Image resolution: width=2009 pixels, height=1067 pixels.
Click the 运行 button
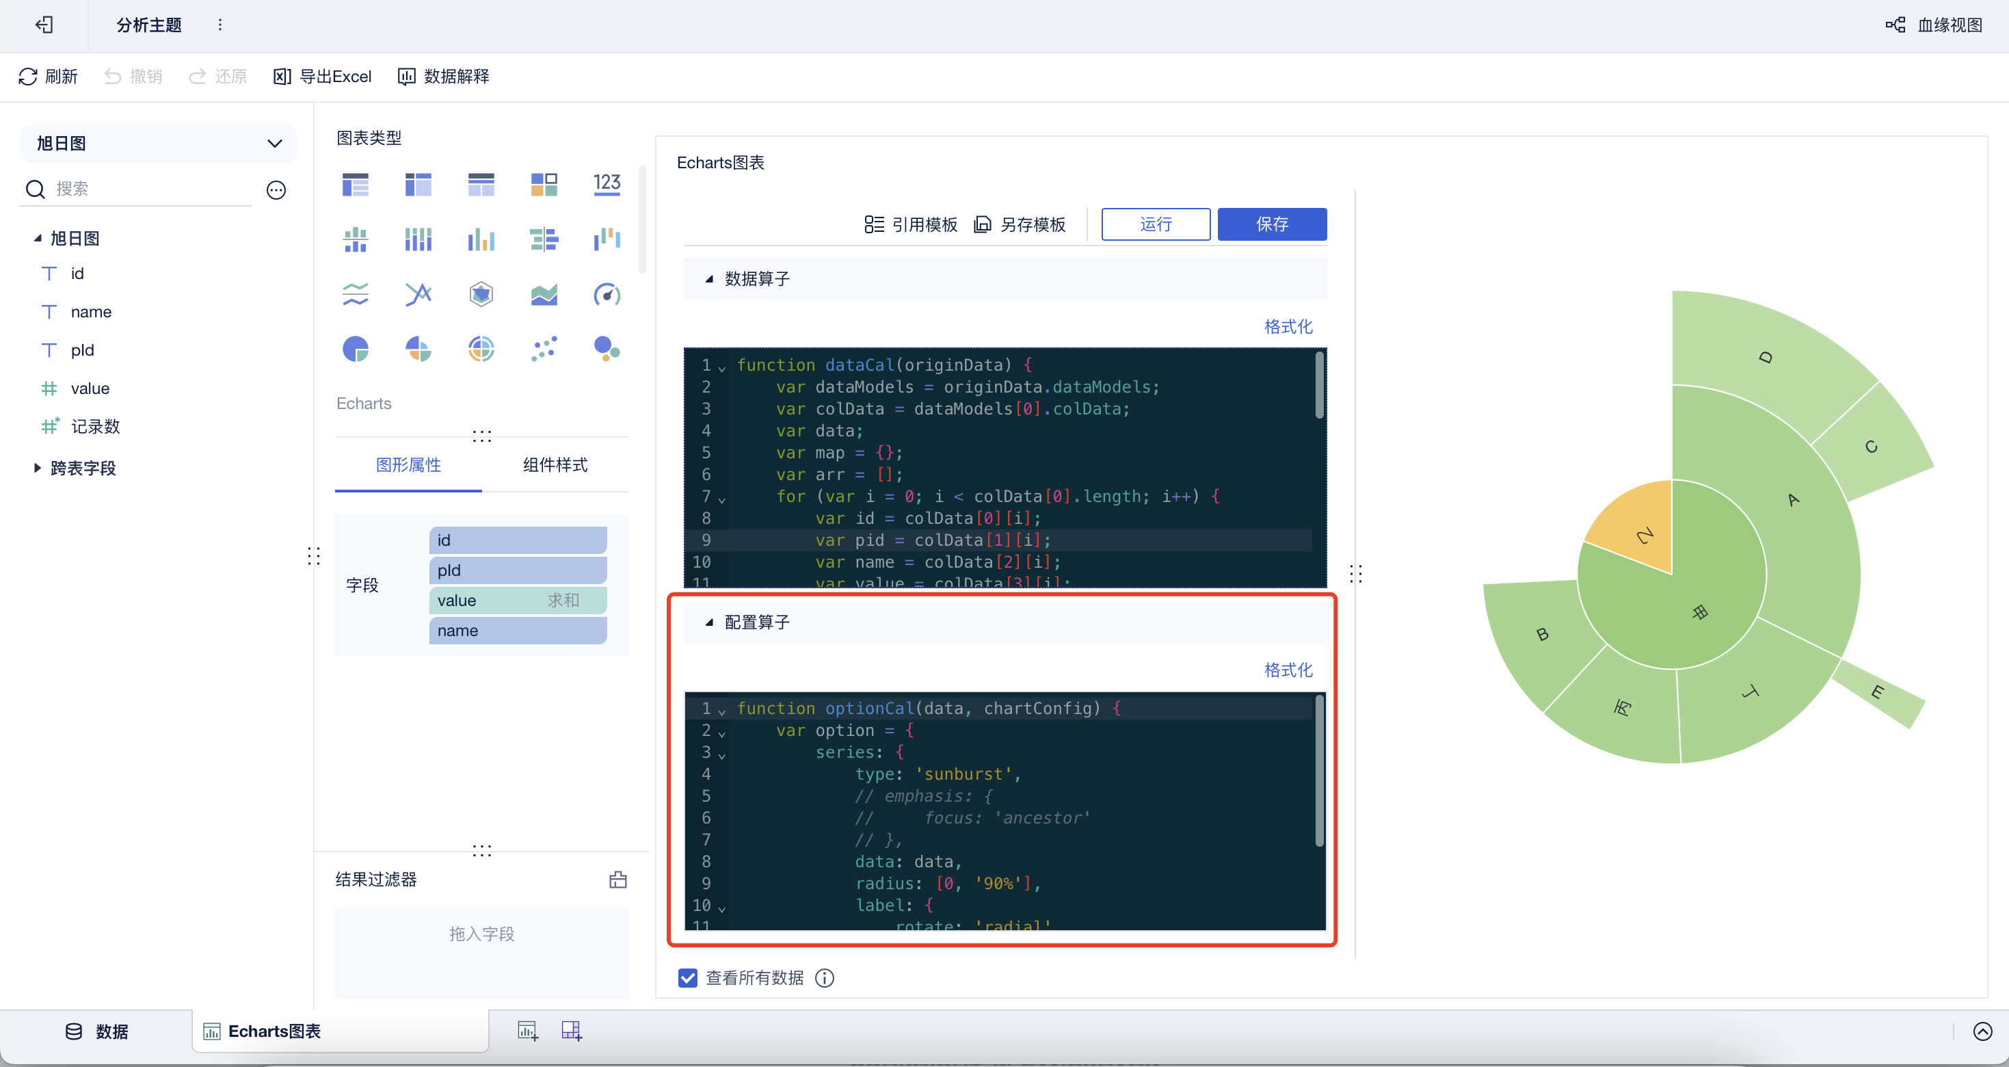[1155, 224]
